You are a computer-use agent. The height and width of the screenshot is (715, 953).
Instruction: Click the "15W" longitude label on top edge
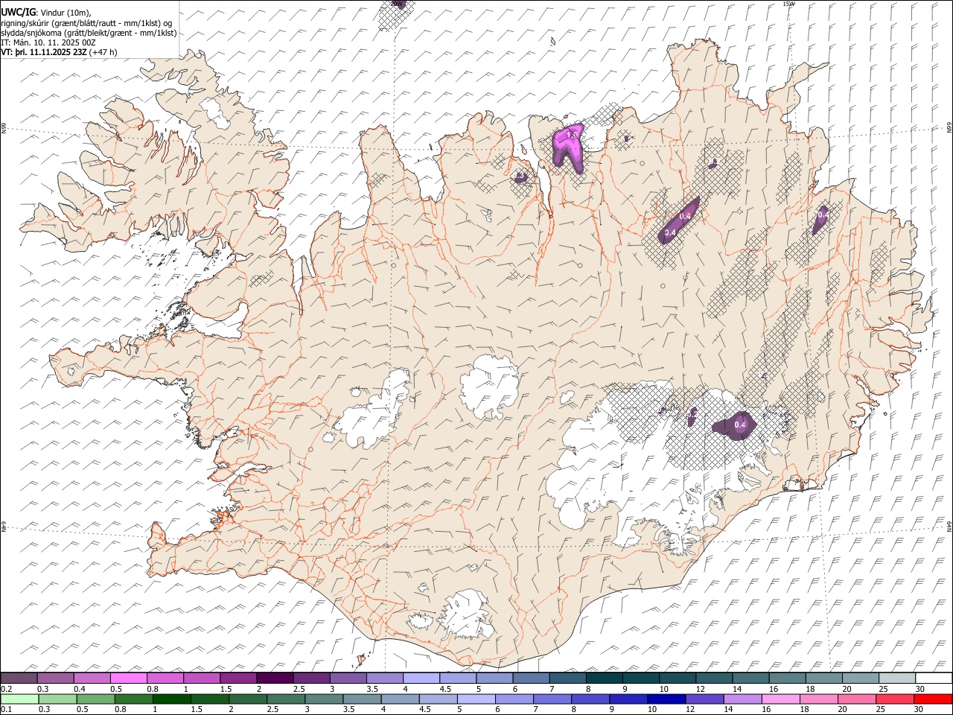(788, 4)
